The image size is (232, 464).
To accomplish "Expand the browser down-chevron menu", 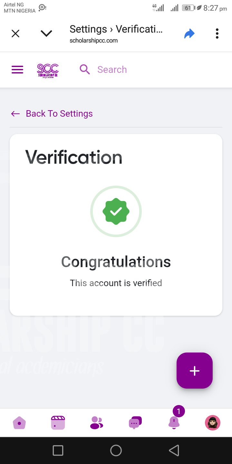I will tap(46, 34).
